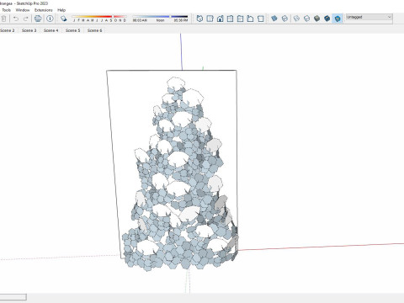404x303 pixels.
Task: Toggle shadows display on or off
Action: [x=64, y=19]
